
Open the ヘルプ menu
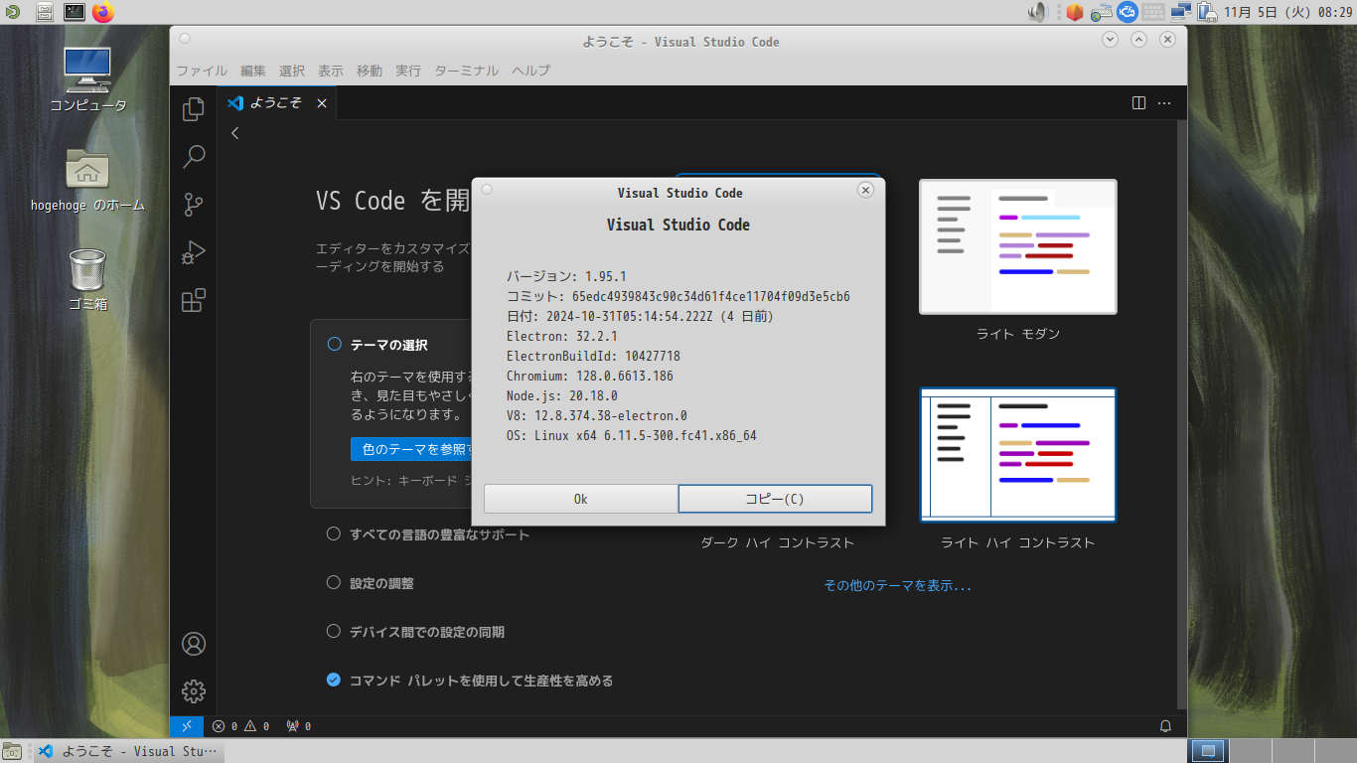[x=531, y=71]
